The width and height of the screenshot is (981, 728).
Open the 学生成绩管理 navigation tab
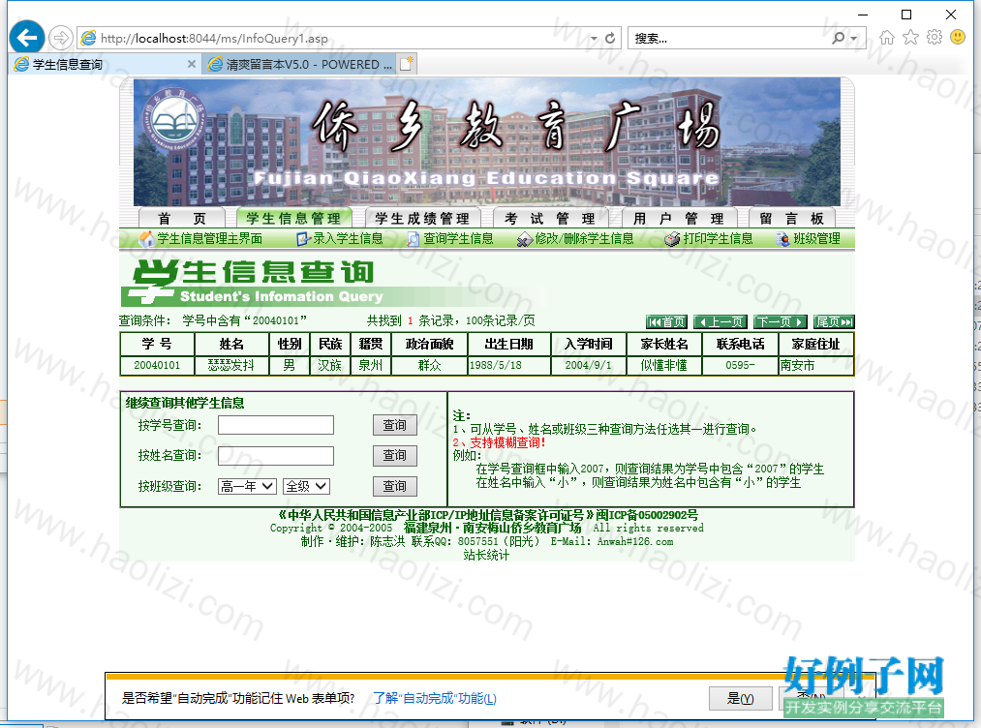pos(422,218)
